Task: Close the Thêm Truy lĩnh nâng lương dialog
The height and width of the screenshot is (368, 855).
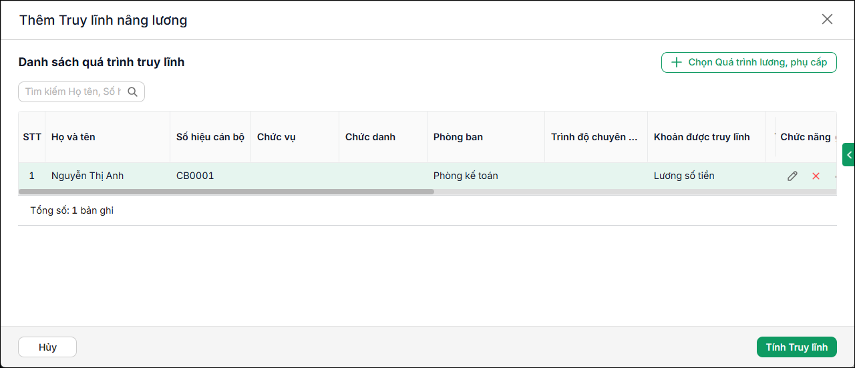Action: [827, 19]
